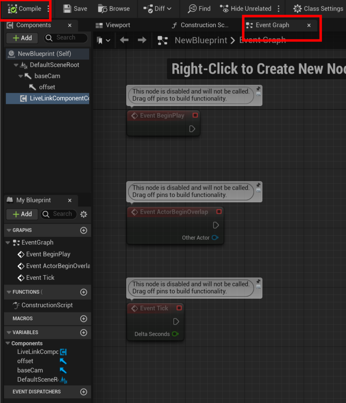The image size is (346, 403).
Task: Click ActorBeginOverlap delegate pin
Action: point(219,211)
